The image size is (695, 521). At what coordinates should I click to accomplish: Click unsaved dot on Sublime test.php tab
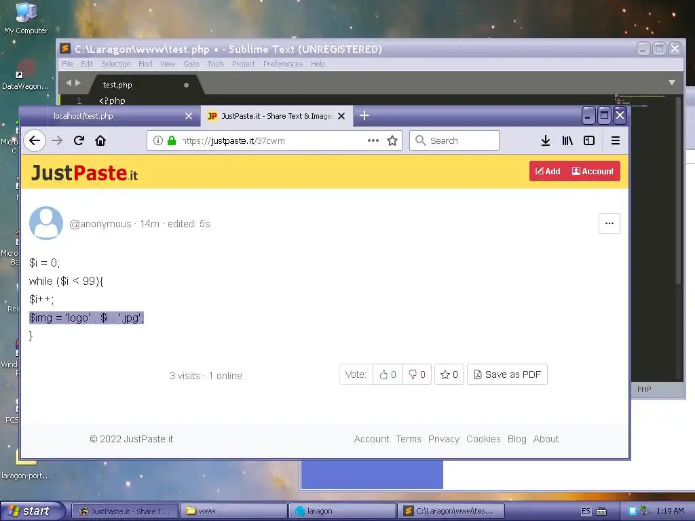(x=186, y=85)
